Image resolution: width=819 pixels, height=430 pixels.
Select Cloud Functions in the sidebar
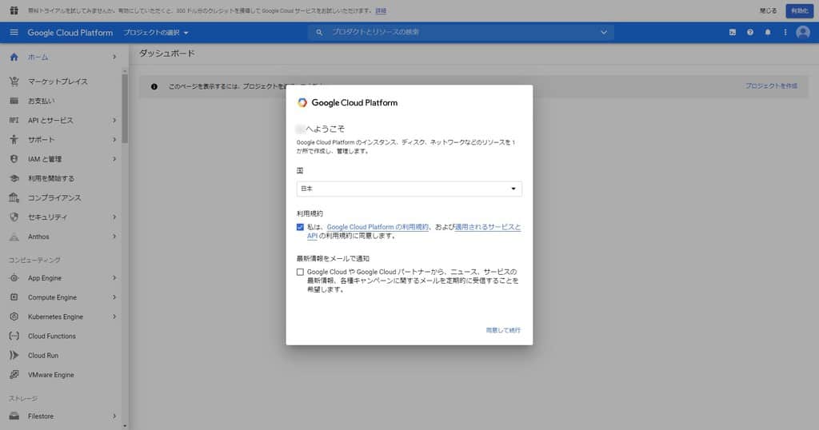point(52,336)
